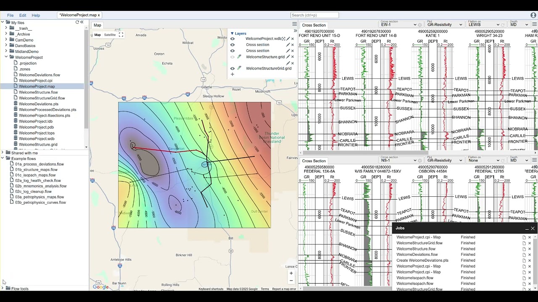The image size is (538, 302).
Task: Select WelcomeProject.tops file
Action: (37, 133)
